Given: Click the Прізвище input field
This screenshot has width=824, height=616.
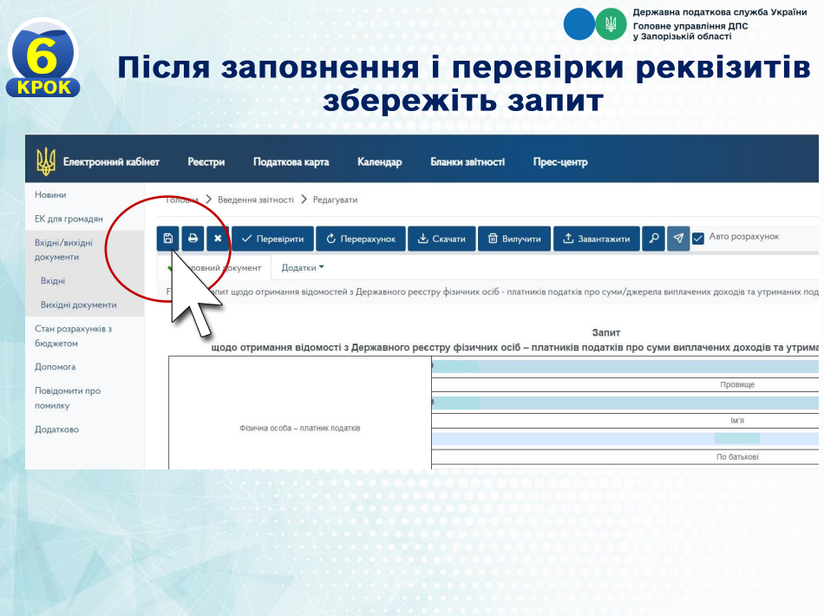Looking at the screenshot, I should (625, 366).
